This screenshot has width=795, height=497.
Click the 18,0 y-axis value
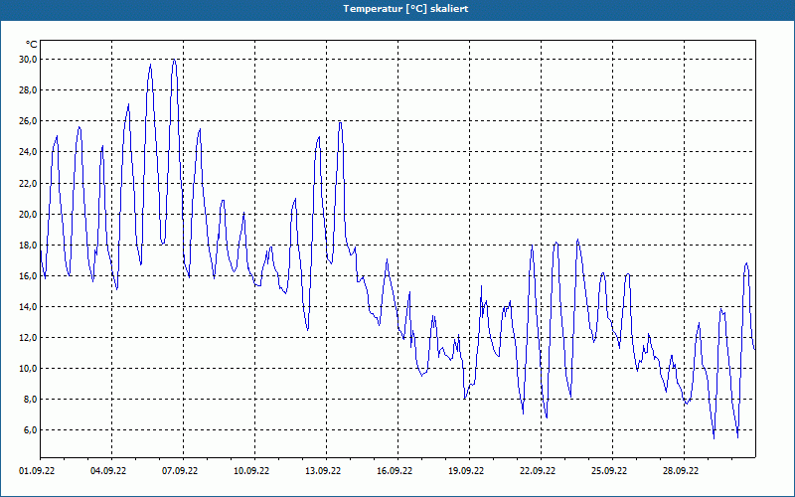30,245
